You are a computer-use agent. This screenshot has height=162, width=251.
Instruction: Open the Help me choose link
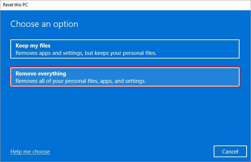(30, 152)
